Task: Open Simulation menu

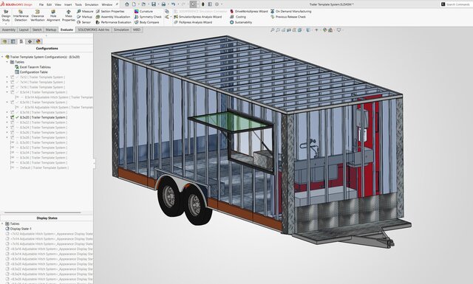Action: pyautogui.click(x=92, y=4)
